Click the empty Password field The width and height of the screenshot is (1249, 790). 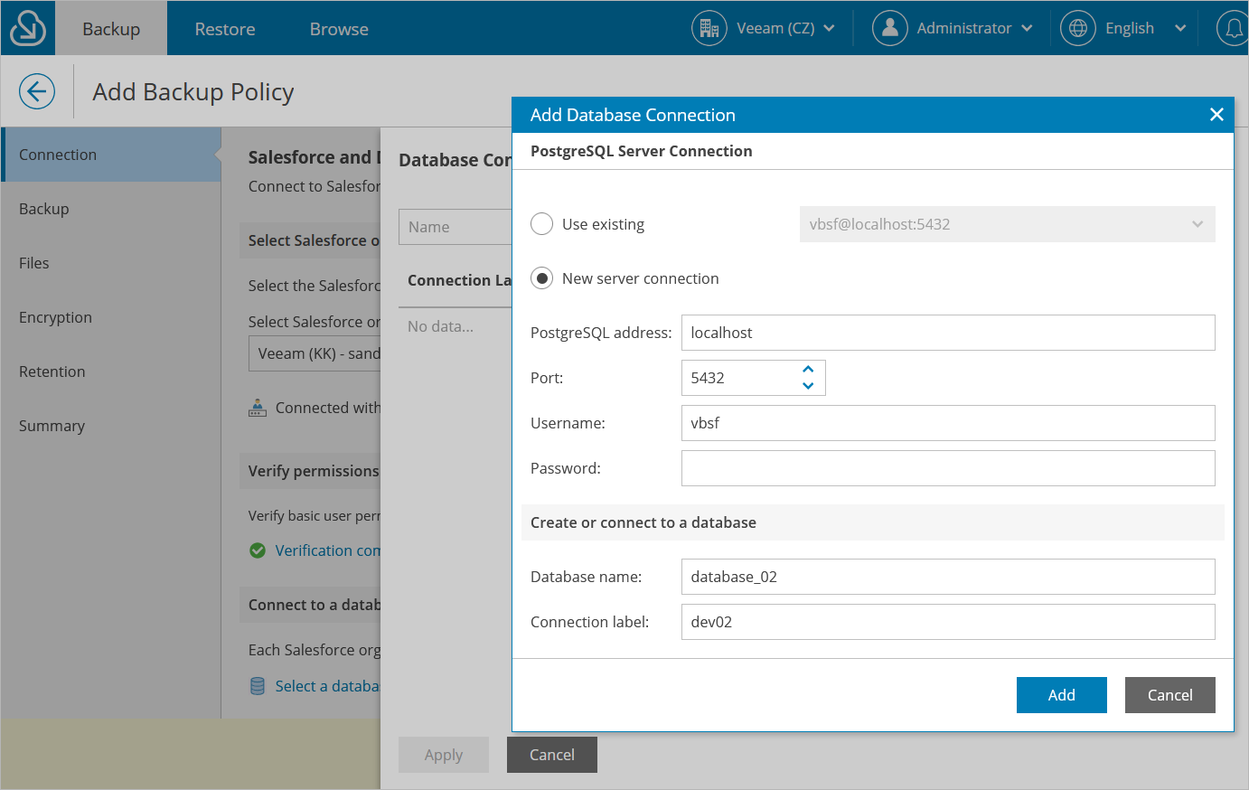pos(948,468)
